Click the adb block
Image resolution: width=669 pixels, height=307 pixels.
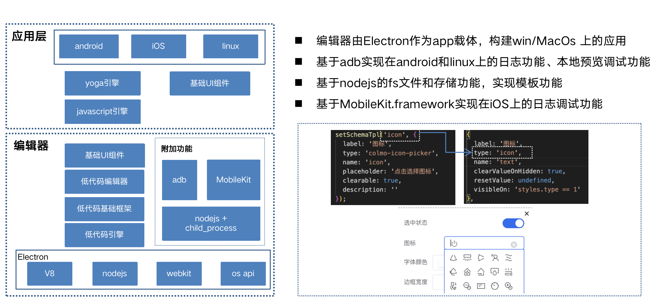pyautogui.click(x=179, y=180)
